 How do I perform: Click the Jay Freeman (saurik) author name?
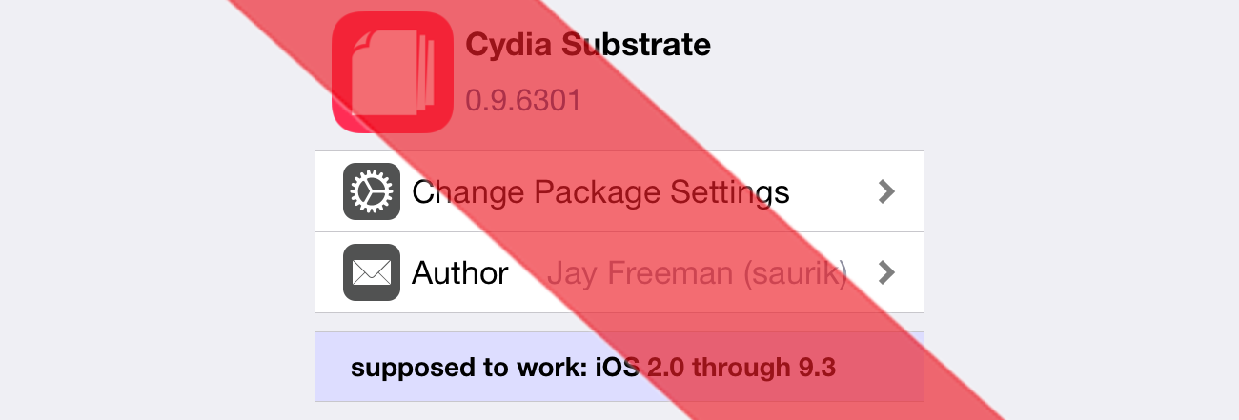coord(697,274)
